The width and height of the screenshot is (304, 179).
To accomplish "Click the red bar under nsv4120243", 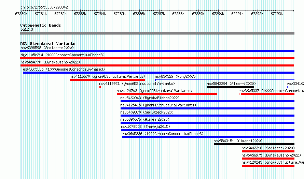I will [x=268, y=166].
